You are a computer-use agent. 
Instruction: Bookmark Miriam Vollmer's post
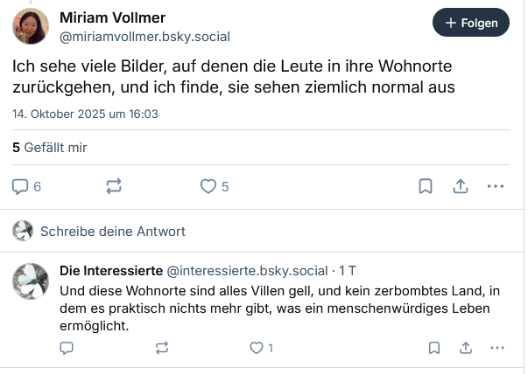pyautogui.click(x=425, y=186)
